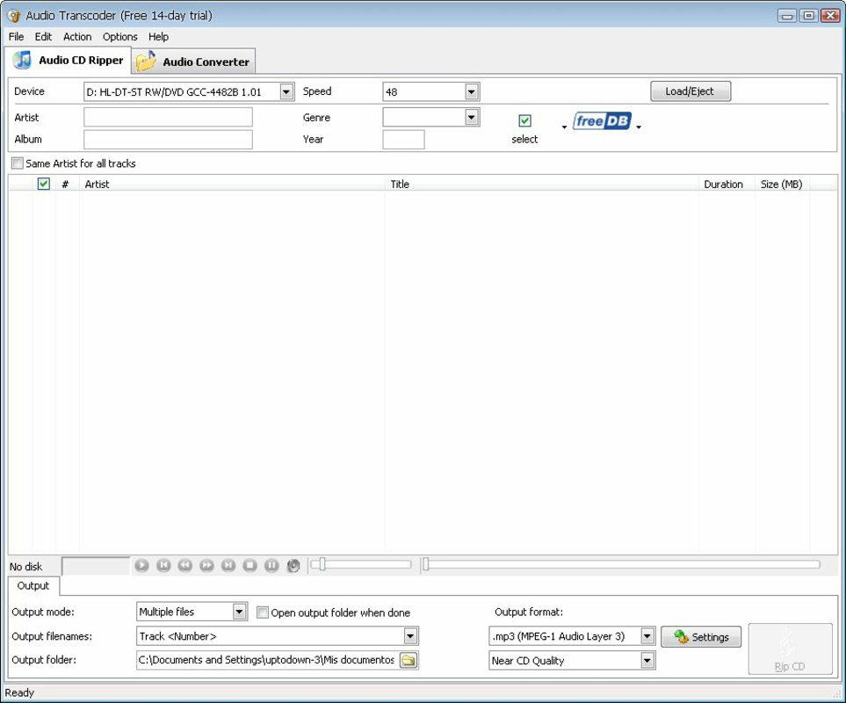Open the Speed dropdown
The width and height of the screenshot is (846, 703).
[x=472, y=91]
